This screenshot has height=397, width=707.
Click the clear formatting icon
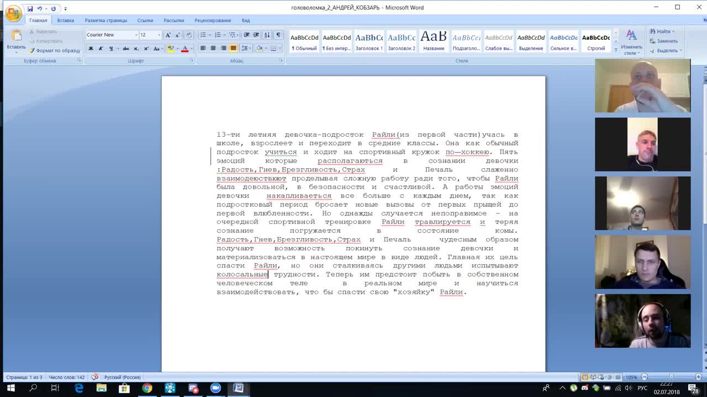[x=189, y=35]
